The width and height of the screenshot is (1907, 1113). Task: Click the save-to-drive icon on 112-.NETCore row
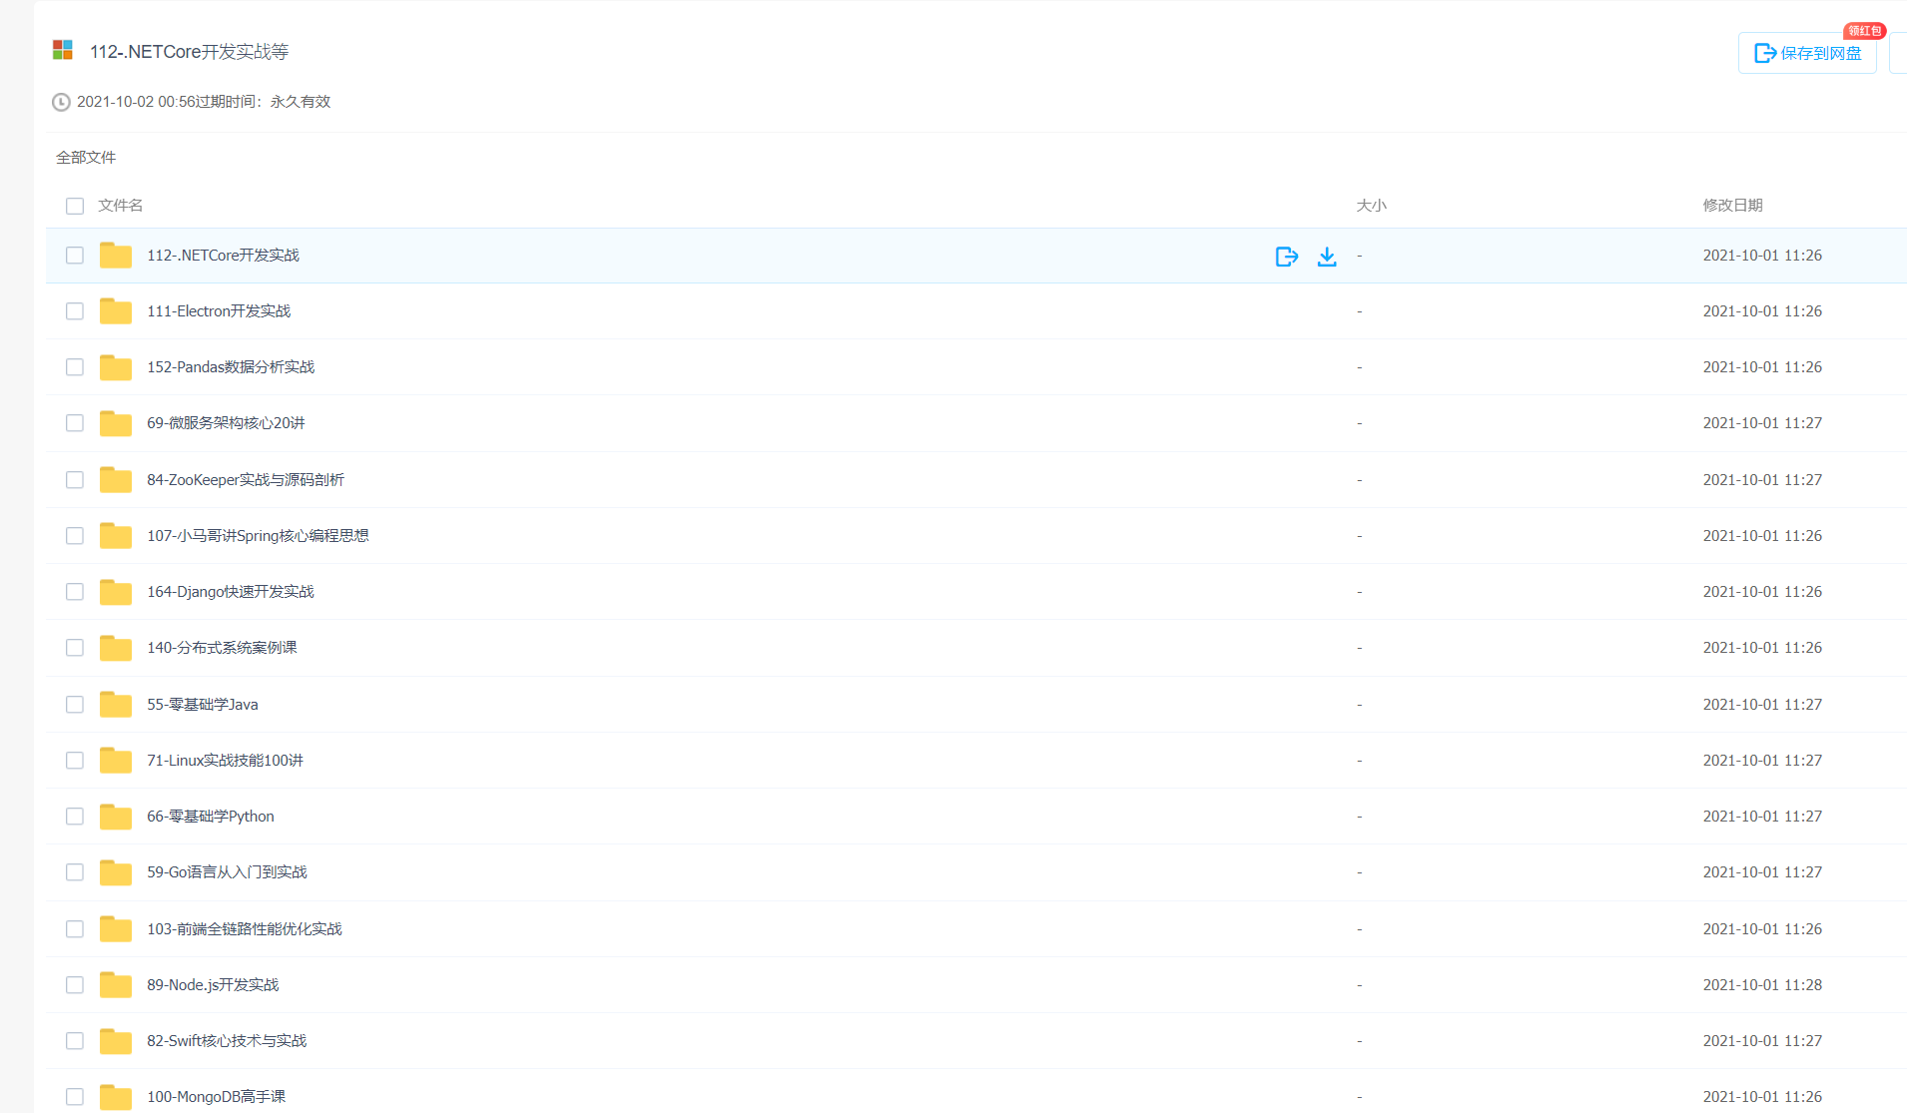pyautogui.click(x=1286, y=257)
